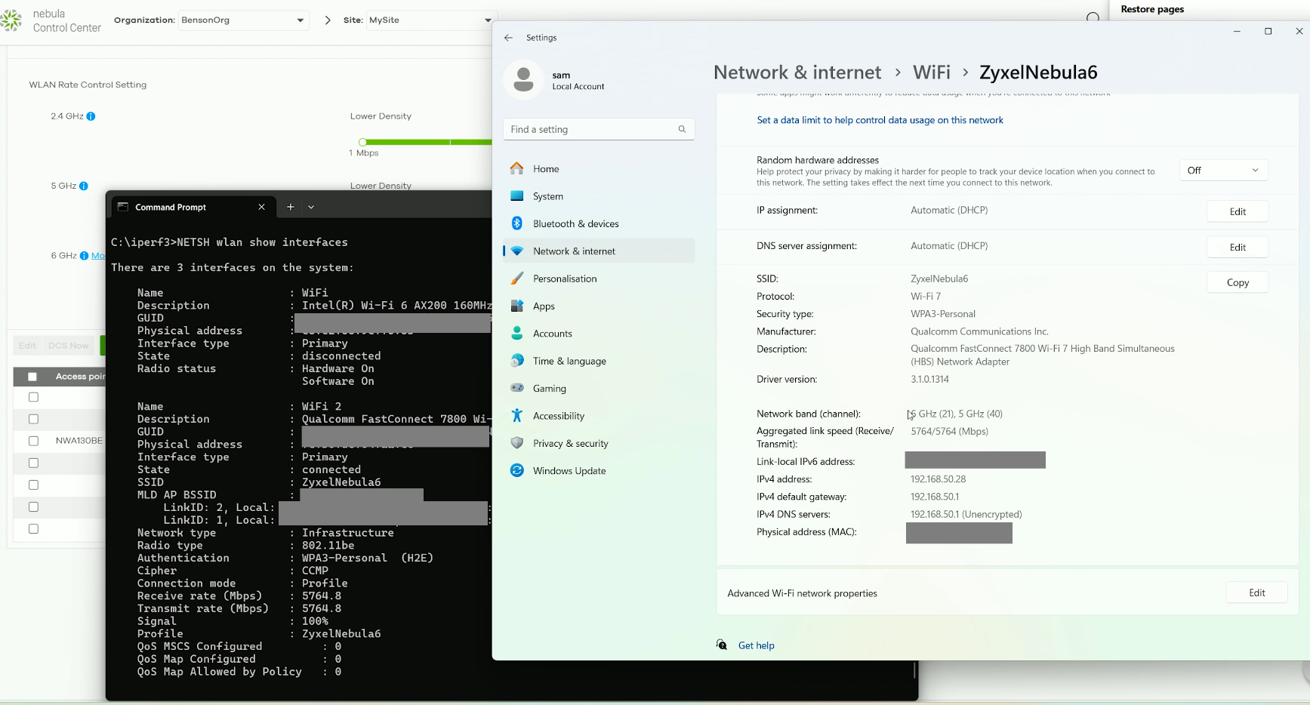This screenshot has height=705, width=1310.
Task: Select Privacy & security in Settings sidebar
Action: point(599,443)
